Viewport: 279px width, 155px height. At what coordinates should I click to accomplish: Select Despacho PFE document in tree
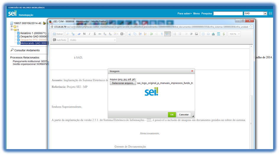click(x=34, y=40)
